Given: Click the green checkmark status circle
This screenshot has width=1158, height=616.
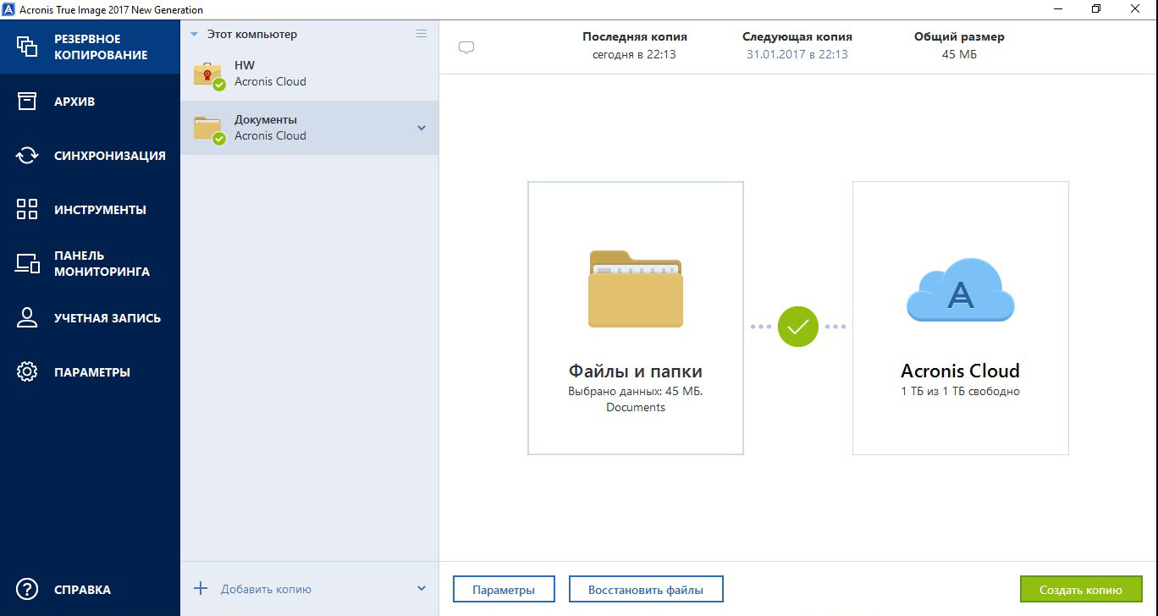Looking at the screenshot, I should 798,327.
